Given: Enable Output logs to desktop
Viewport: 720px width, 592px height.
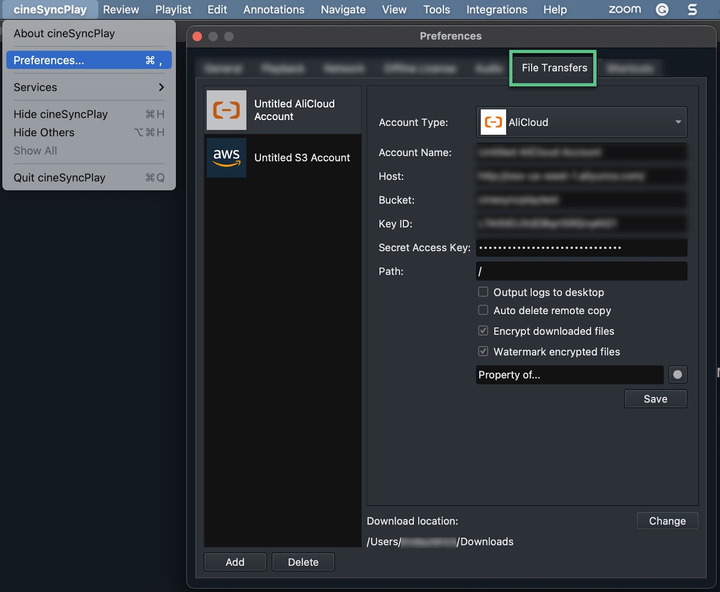Looking at the screenshot, I should point(483,292).
